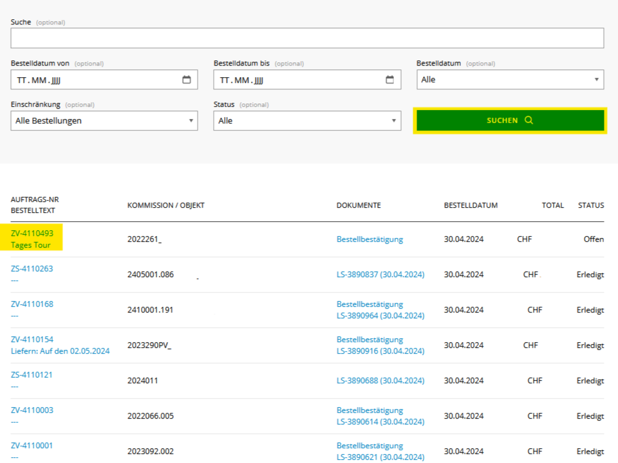Image resolution: width=618 pixels, height=463 pixels.
Task: Select commission value 2023092.002
Action: pyautogui.click(x=151, y=451)
